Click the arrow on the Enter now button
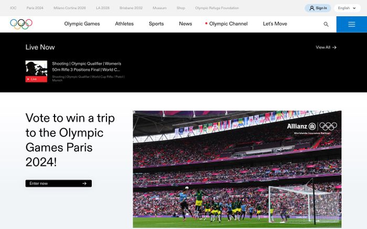Screen dimensions: 367x229 point(84,184)
